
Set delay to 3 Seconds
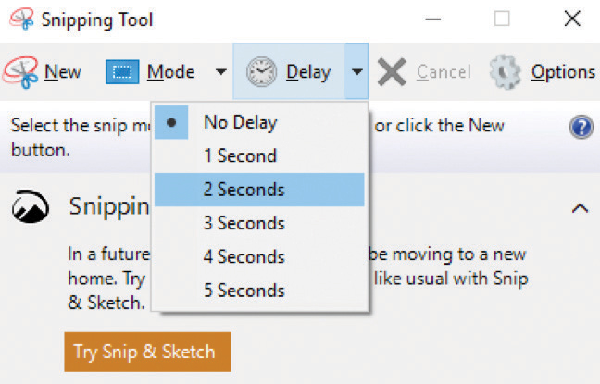coord(259,223)
